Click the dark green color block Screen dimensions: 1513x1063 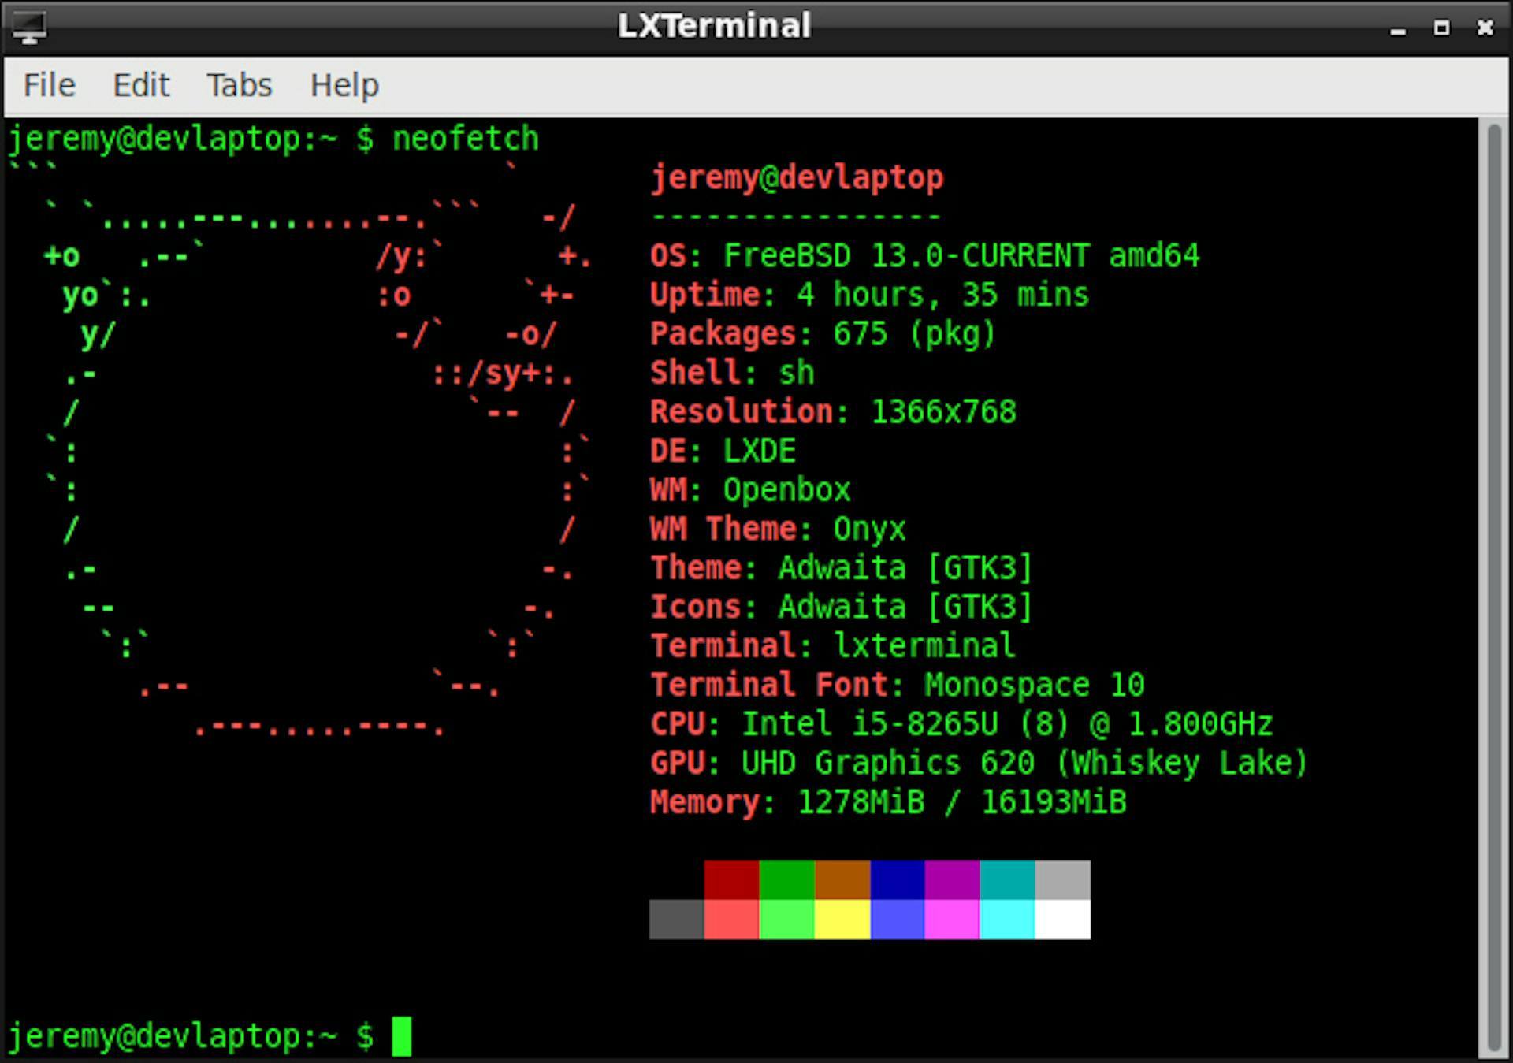[786, 879]
